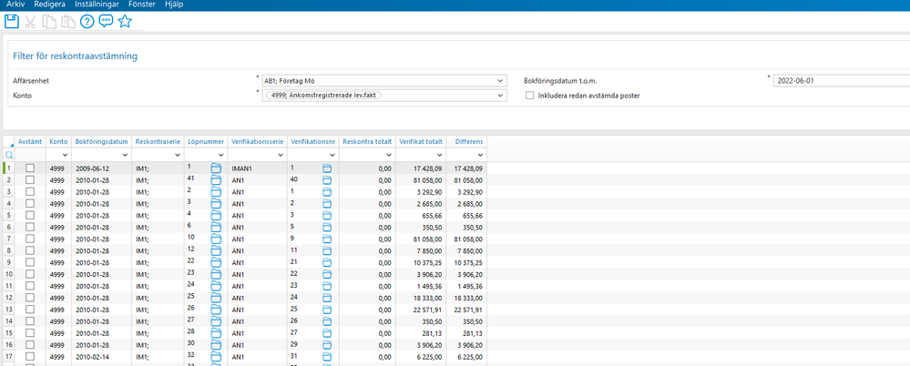910x366 pixels.
Task: Click the Cut scissors icon
Action: pyautogui.click(x=32, y=21)
